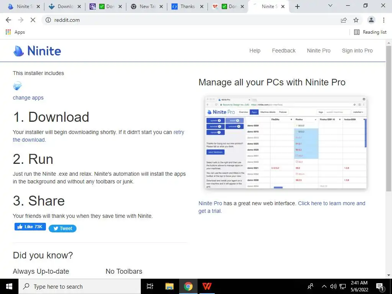This screenshot has height=294, width=392.
Task: Go to Ninite Pro in the header
Action: click(319, 51)
